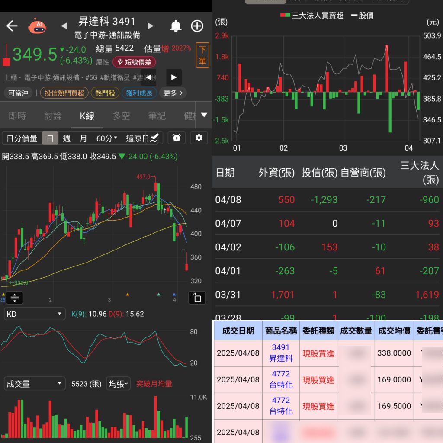Tap the price alert bell icon
This screenshot has width=443, height=443.
(x=175, y=26)
